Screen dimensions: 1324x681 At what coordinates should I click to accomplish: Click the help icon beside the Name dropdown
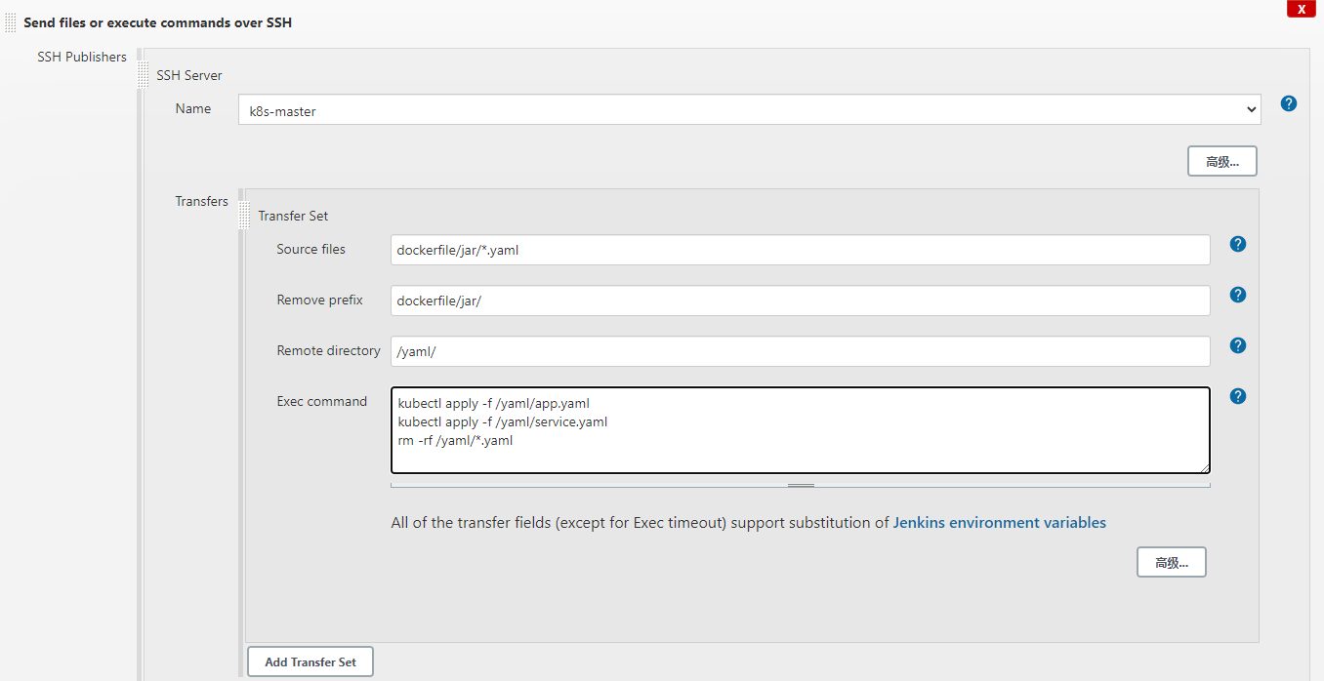pyautogui.click(x=1288, y=103)
